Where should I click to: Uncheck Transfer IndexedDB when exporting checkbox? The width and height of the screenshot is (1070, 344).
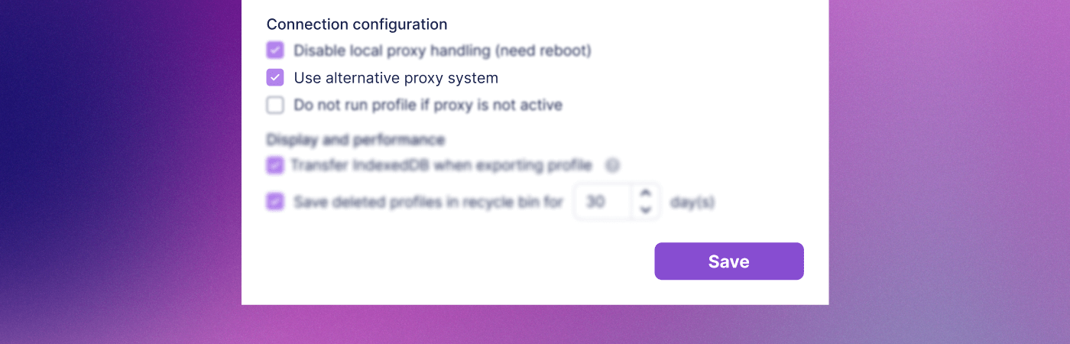(x=274, y=165)
